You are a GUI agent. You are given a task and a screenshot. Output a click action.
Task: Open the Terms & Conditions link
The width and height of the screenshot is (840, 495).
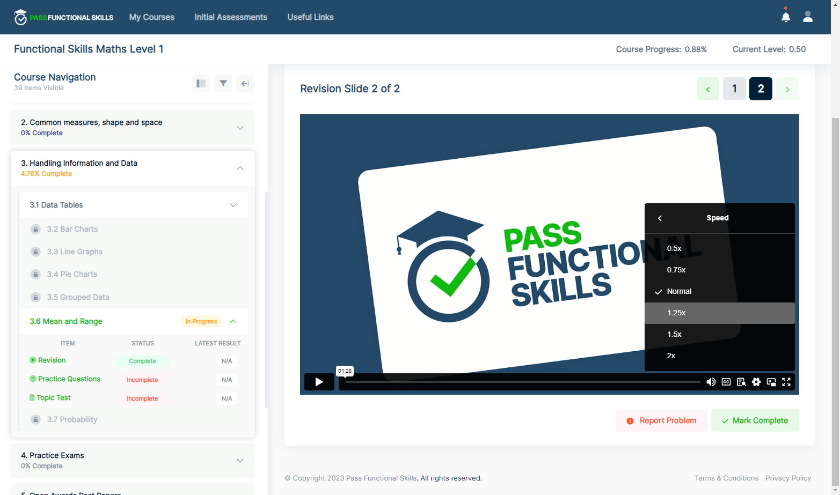point(726,478)
